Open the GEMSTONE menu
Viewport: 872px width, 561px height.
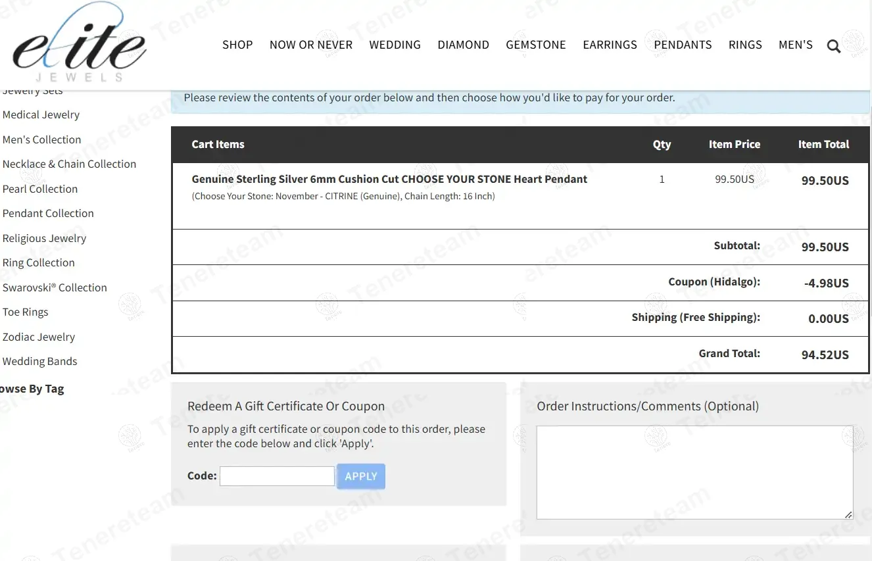(x=536, y=45)
